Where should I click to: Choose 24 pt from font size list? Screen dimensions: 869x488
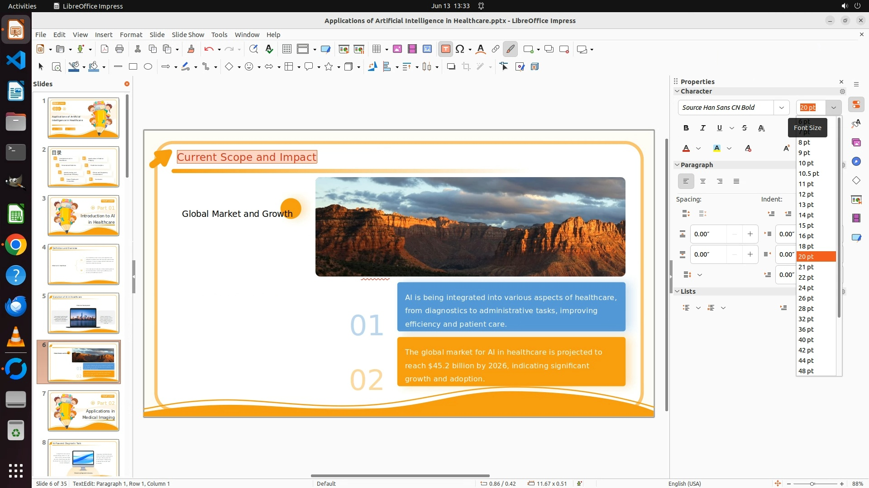pyautogui.click(x=806, y=288)
